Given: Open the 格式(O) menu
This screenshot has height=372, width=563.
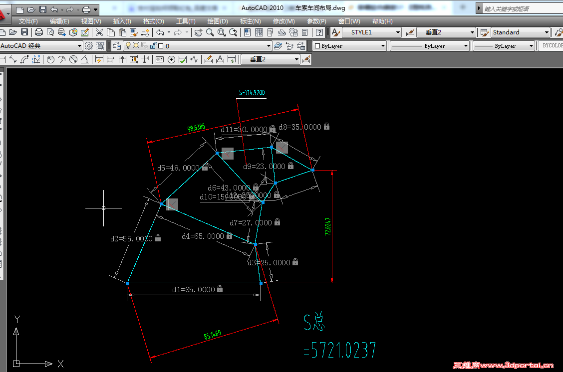Looking at the screenshot, I should [154, 21].
